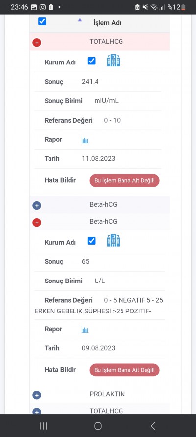The width and height of the screenshot is (196, 437).
Task: Uncheck the Kurum Adı checkbox under TOTALHCG
Action: [91, 61]
